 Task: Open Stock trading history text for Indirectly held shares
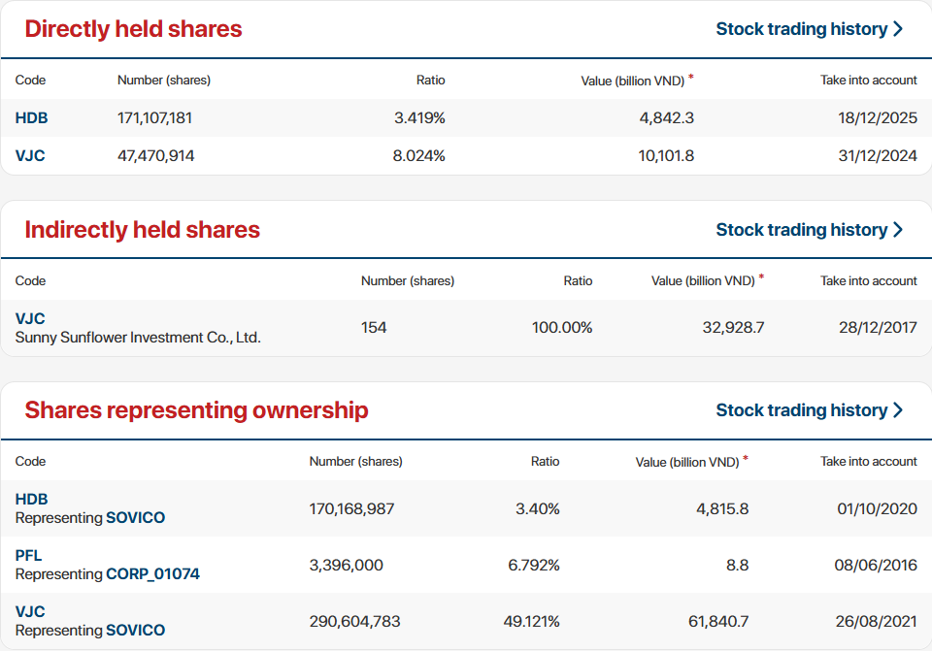pyautogui.click(x=801, y=230)
